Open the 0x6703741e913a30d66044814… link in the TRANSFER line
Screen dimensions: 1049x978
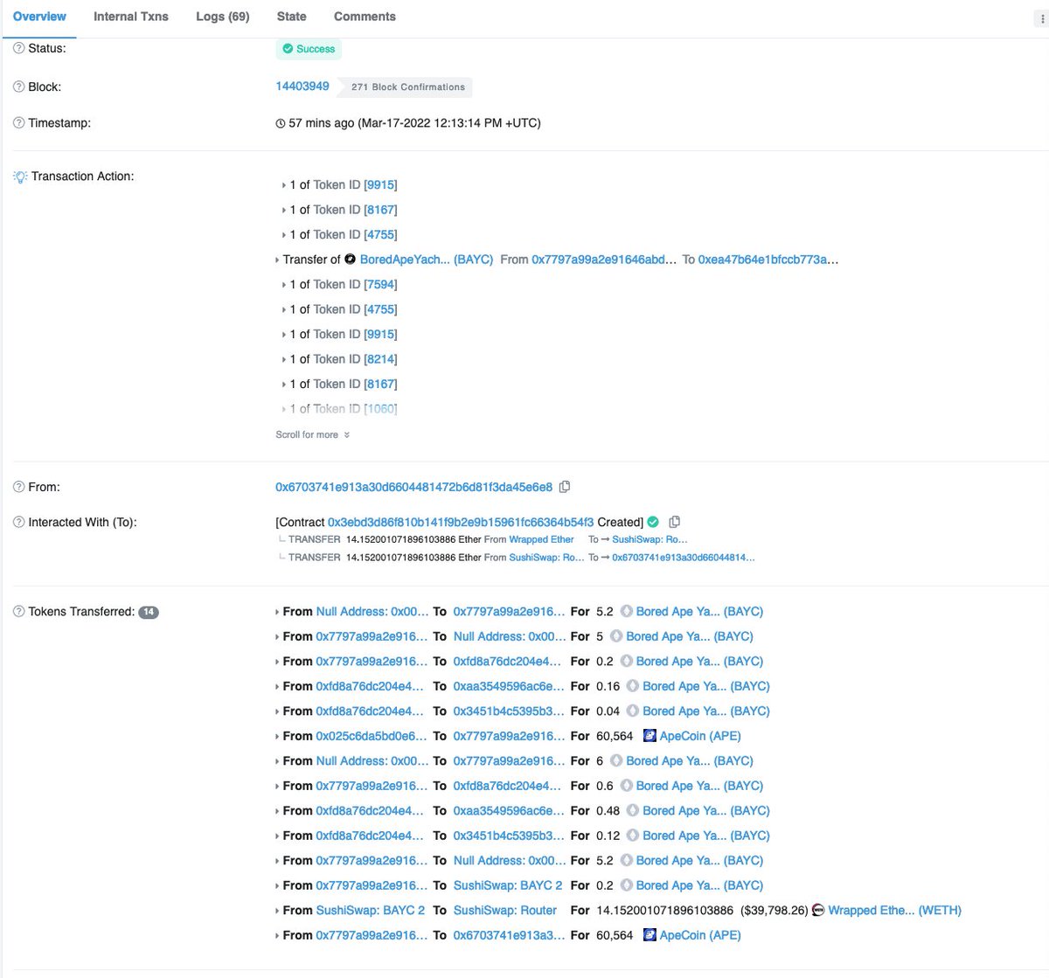[x=684, y=557]
